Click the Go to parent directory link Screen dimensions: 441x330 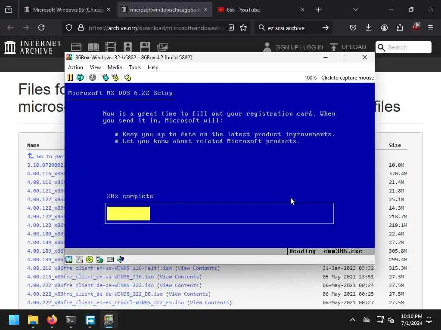point(46,156)
